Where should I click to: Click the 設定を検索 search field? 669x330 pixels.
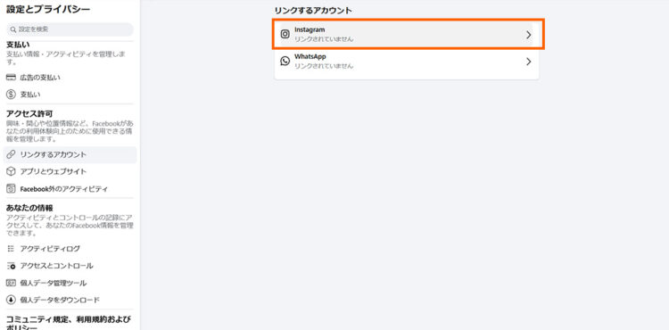coord(70,29)
